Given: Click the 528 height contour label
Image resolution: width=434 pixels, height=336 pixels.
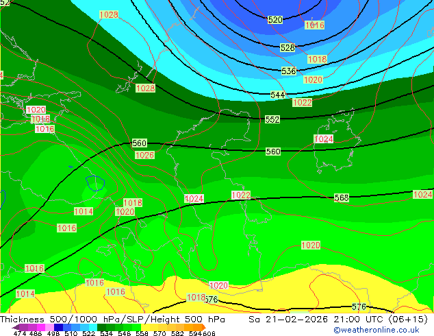Looking at the screenshot, I should [288, 48].
